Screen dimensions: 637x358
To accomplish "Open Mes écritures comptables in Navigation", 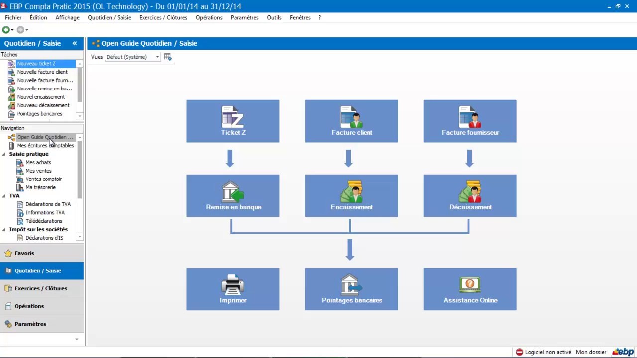I will click(x=46, y=146).
